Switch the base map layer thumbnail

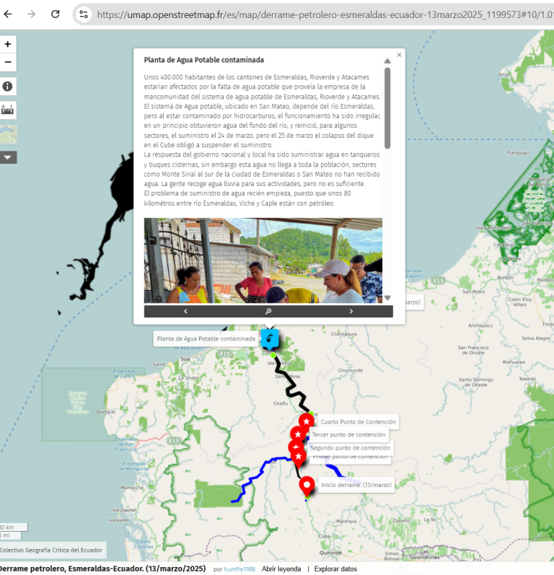7,134
